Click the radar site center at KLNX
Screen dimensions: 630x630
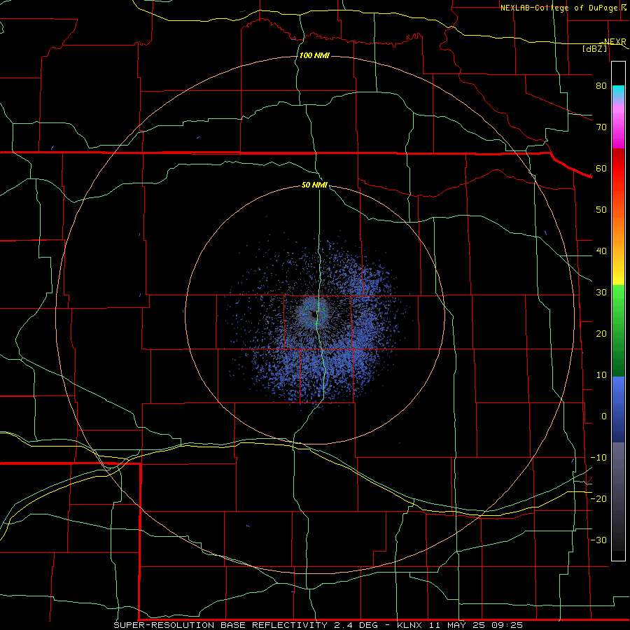point(314,315)
